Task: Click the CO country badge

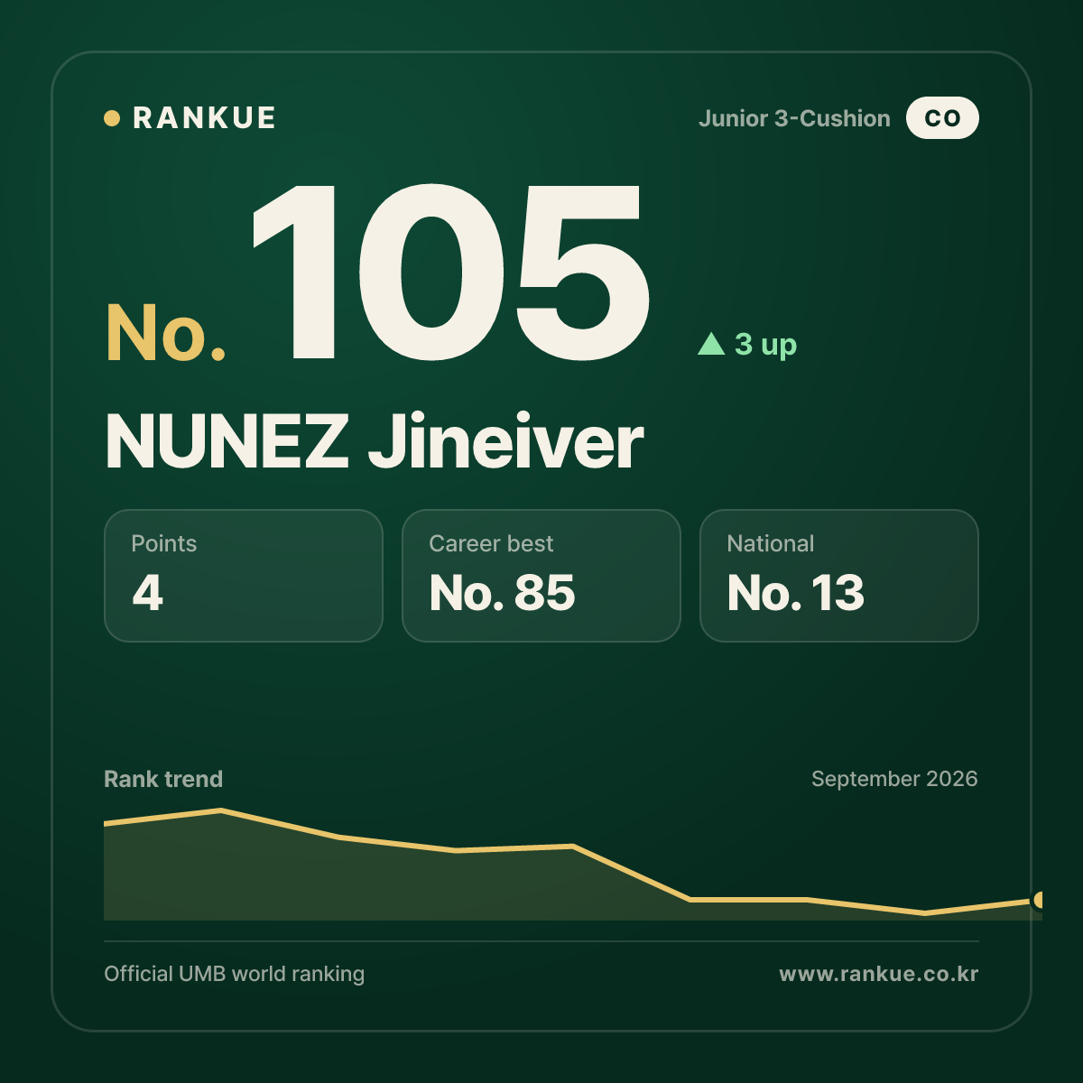Action: pos(942,118)
